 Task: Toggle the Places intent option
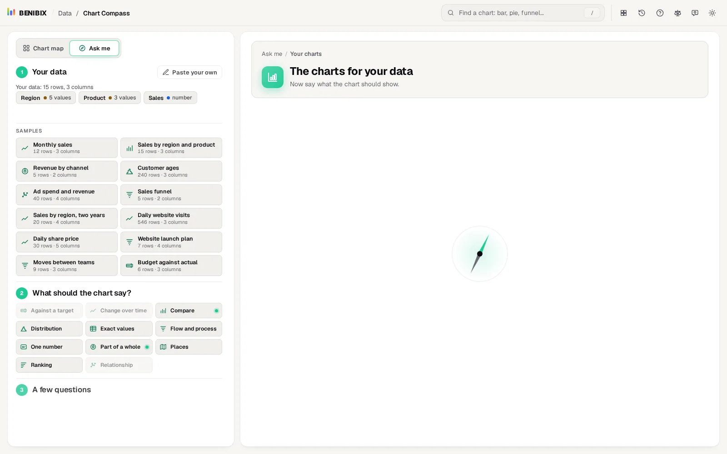pos(189,347)
